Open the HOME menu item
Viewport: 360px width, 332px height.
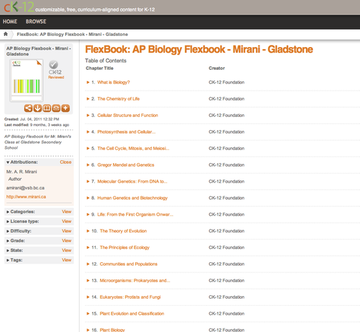coord(10,21)
